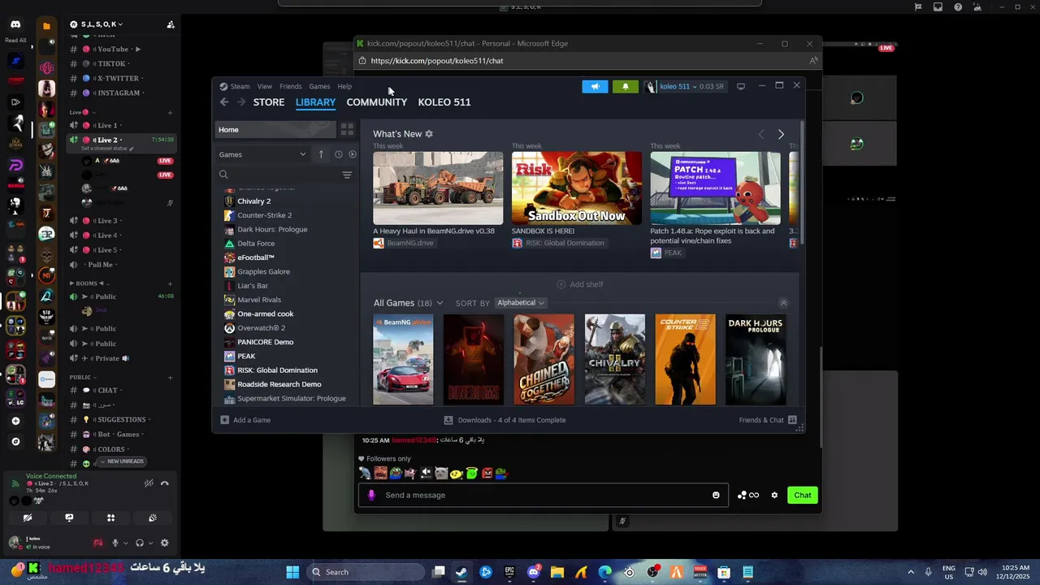Image resolution: width=1040 pixels, height=585 pixels.
Task: Select Counter-Strike 2 in games list
Action: 264,215
